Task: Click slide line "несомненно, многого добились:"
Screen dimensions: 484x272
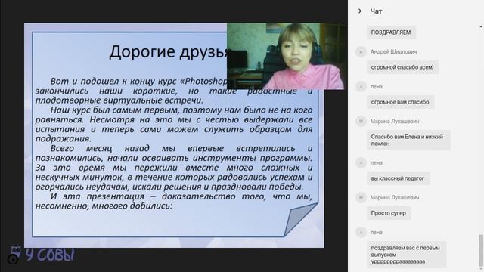Action: 104,206
